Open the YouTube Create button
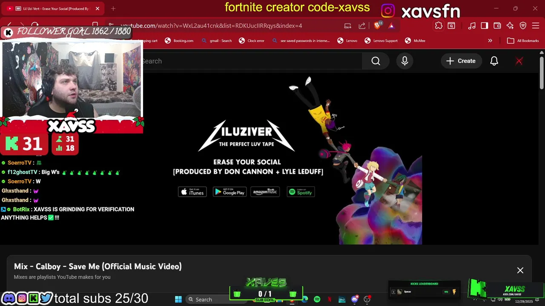This screenshot has height=306, width=545. click(461, 61)
